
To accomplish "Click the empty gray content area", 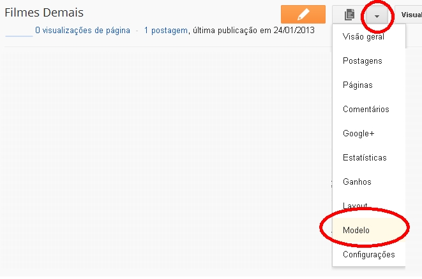I will point(160,159).
